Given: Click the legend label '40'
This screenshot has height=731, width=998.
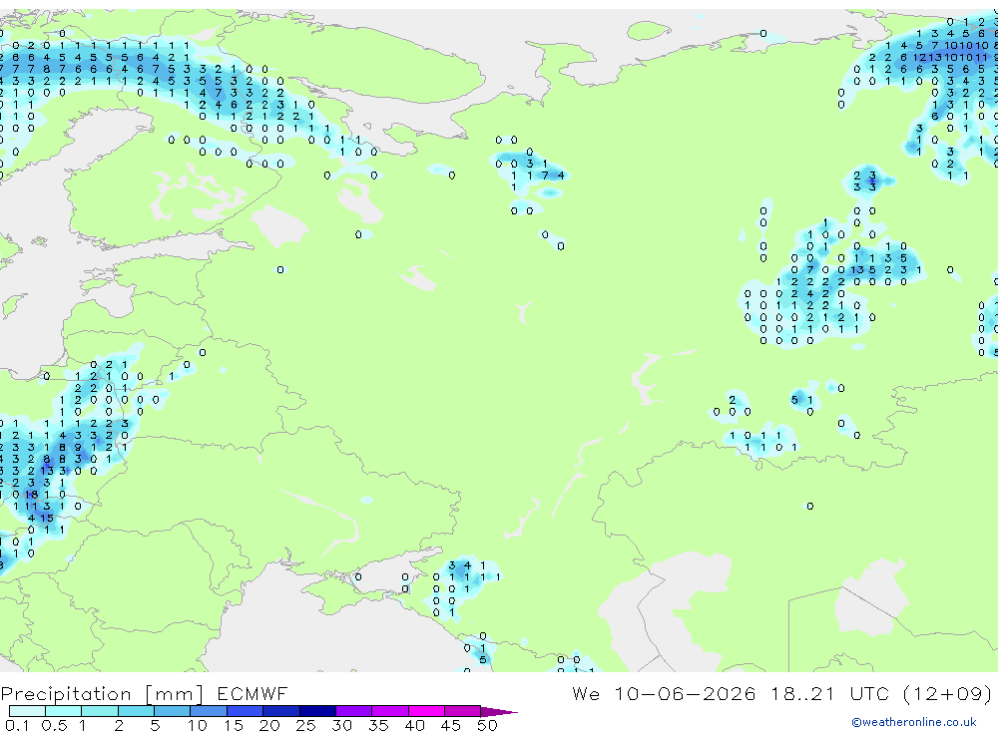Looking at the screenshot, I should (x=415, y=725).
